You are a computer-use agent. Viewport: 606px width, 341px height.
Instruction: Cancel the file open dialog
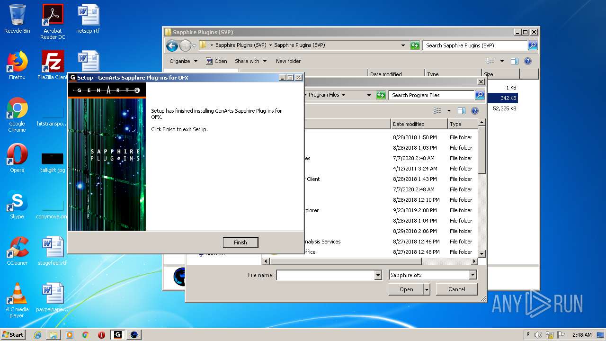pos(456,289)
